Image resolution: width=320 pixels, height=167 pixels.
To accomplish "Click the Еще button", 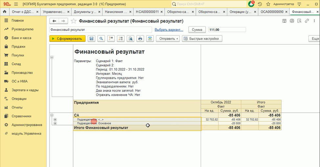I will point(315,39).
